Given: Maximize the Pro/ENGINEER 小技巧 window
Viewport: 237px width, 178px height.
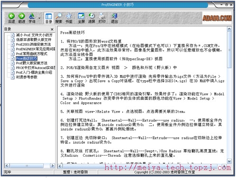Looking at the screenshot, I should [x=227, y=5].
